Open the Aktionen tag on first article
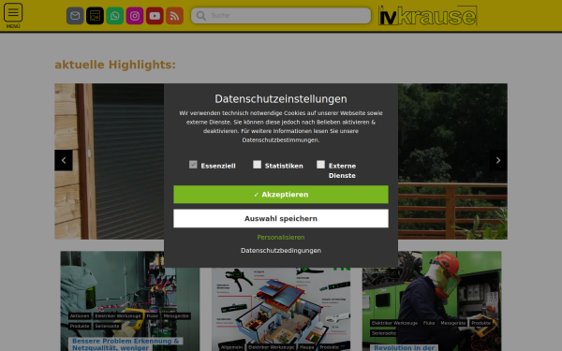 pos(80,316)
